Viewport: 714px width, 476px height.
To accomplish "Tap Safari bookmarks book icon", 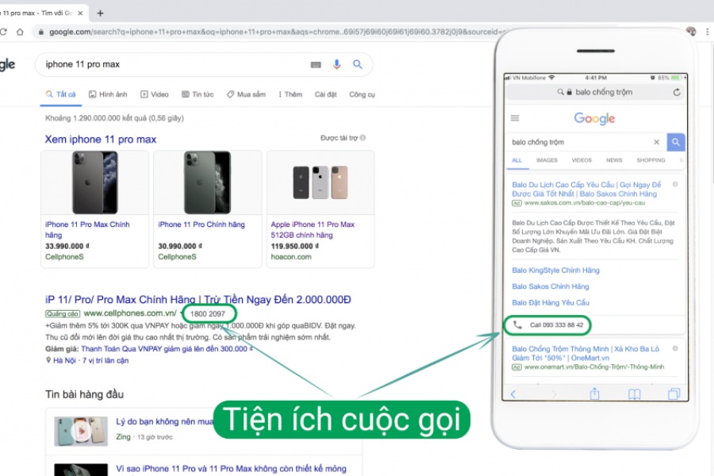I will 635,394.
